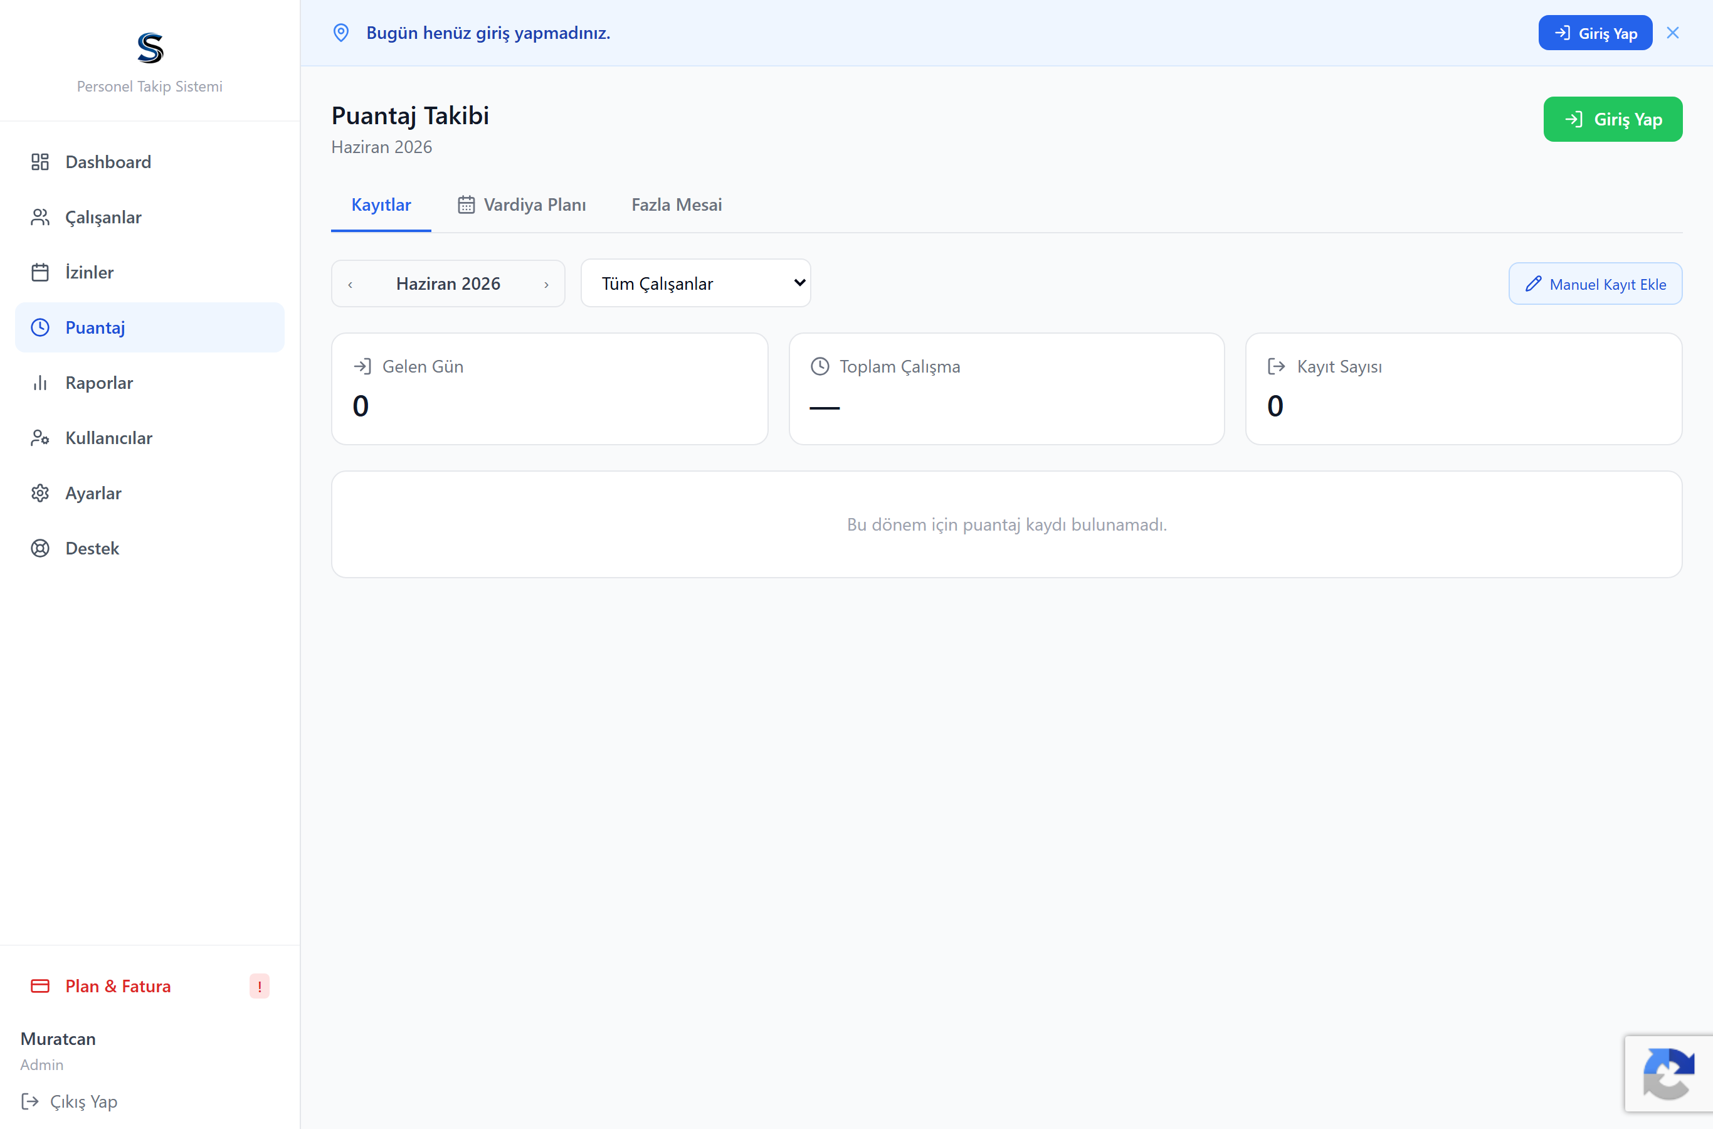Click the reCAPTCHA badge
Image resolution: width=1713 pixels, height=1129 pixels.
tap(1668, 1074)
